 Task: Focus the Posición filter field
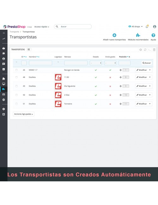(x=125, y=63)
